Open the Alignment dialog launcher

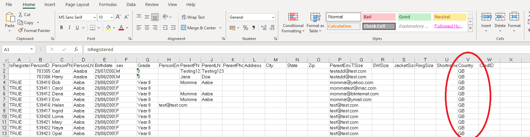223,39
